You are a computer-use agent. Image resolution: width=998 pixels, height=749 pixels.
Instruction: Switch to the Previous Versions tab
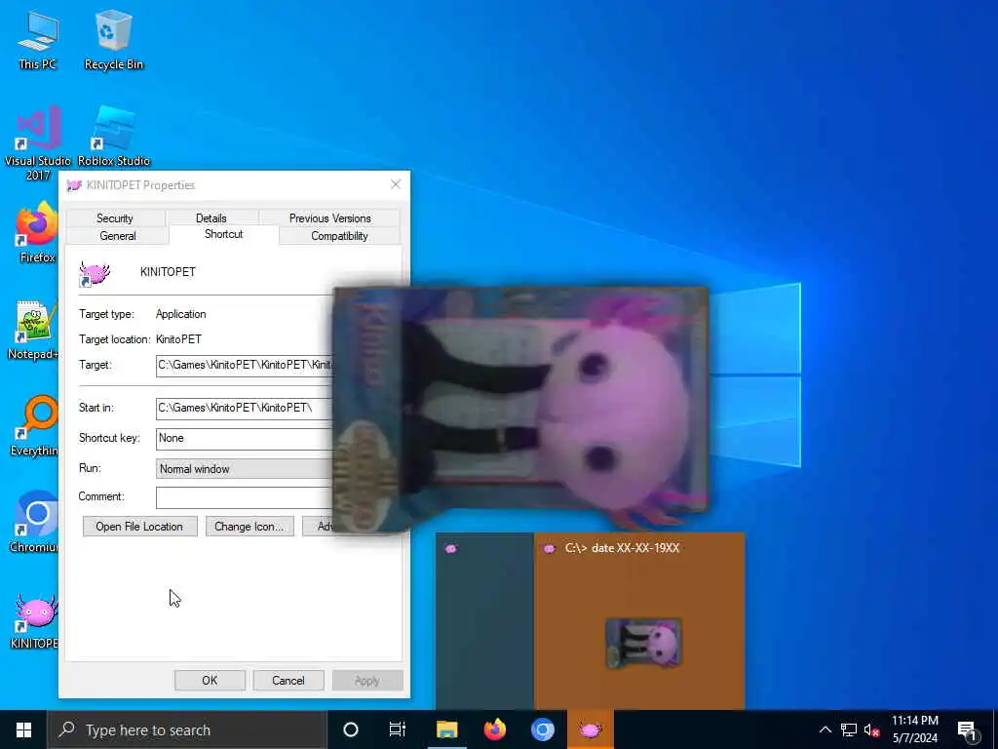click(x=329, y=217)
